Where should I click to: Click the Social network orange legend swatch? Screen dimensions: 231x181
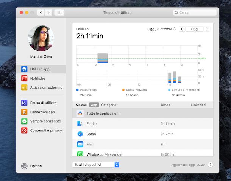[123, 90]
